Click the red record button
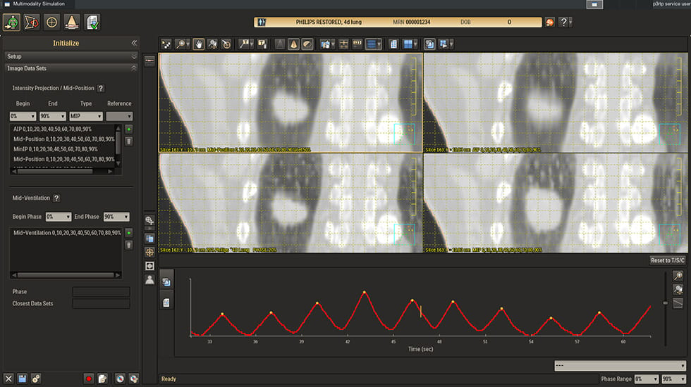Screen dimensions: 691x387 point(89,379)
